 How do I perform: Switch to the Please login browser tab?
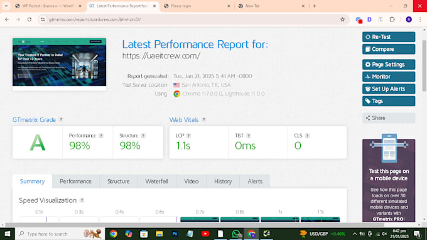tap(197, 6)
